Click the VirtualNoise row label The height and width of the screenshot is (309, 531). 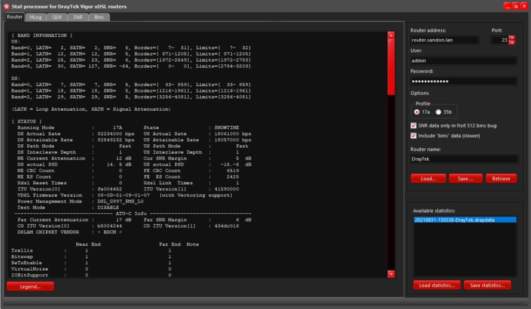coord(30,269)
